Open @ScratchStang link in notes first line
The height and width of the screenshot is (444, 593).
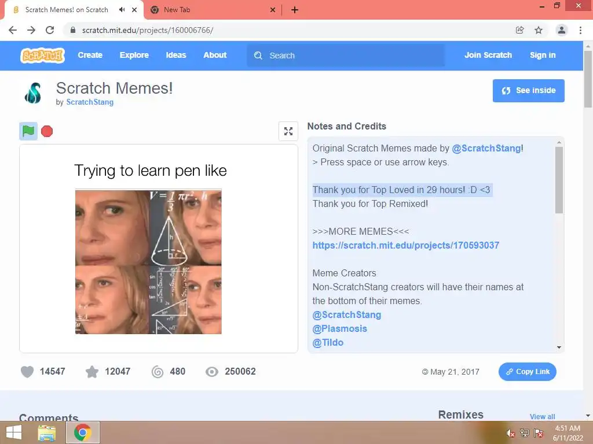pyautogui.click(x=486, y=149)
